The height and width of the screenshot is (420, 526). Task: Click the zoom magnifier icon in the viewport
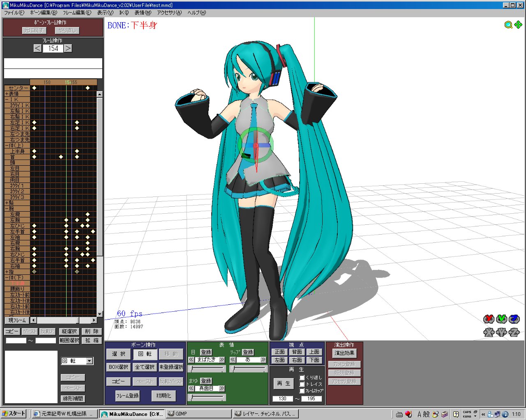pos(508,25)
